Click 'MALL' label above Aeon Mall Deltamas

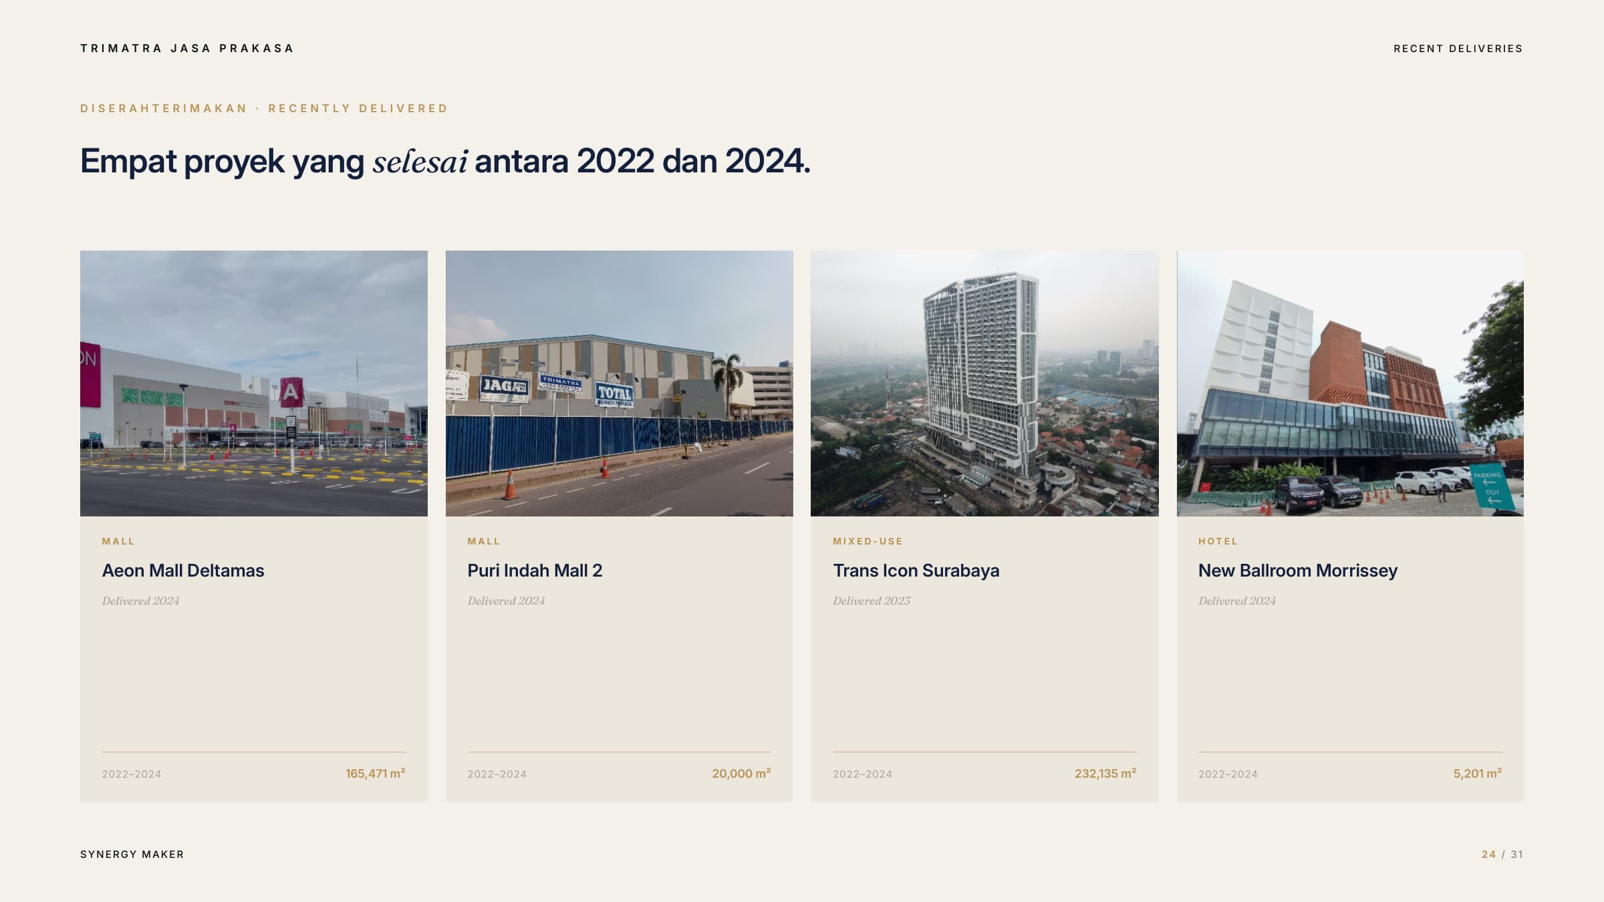coord(118,541)
